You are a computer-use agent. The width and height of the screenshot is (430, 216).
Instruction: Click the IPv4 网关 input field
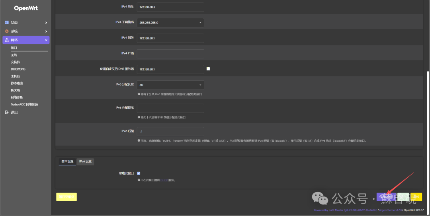(170, 38)
